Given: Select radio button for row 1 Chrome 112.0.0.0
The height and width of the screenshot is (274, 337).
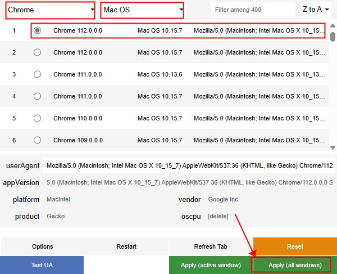Looking at the screenshot, I should 38,30.
